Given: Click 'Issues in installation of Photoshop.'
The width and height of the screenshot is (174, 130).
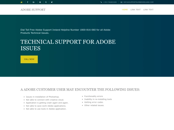Looking at the screenshot, I should tap(43, 97).
